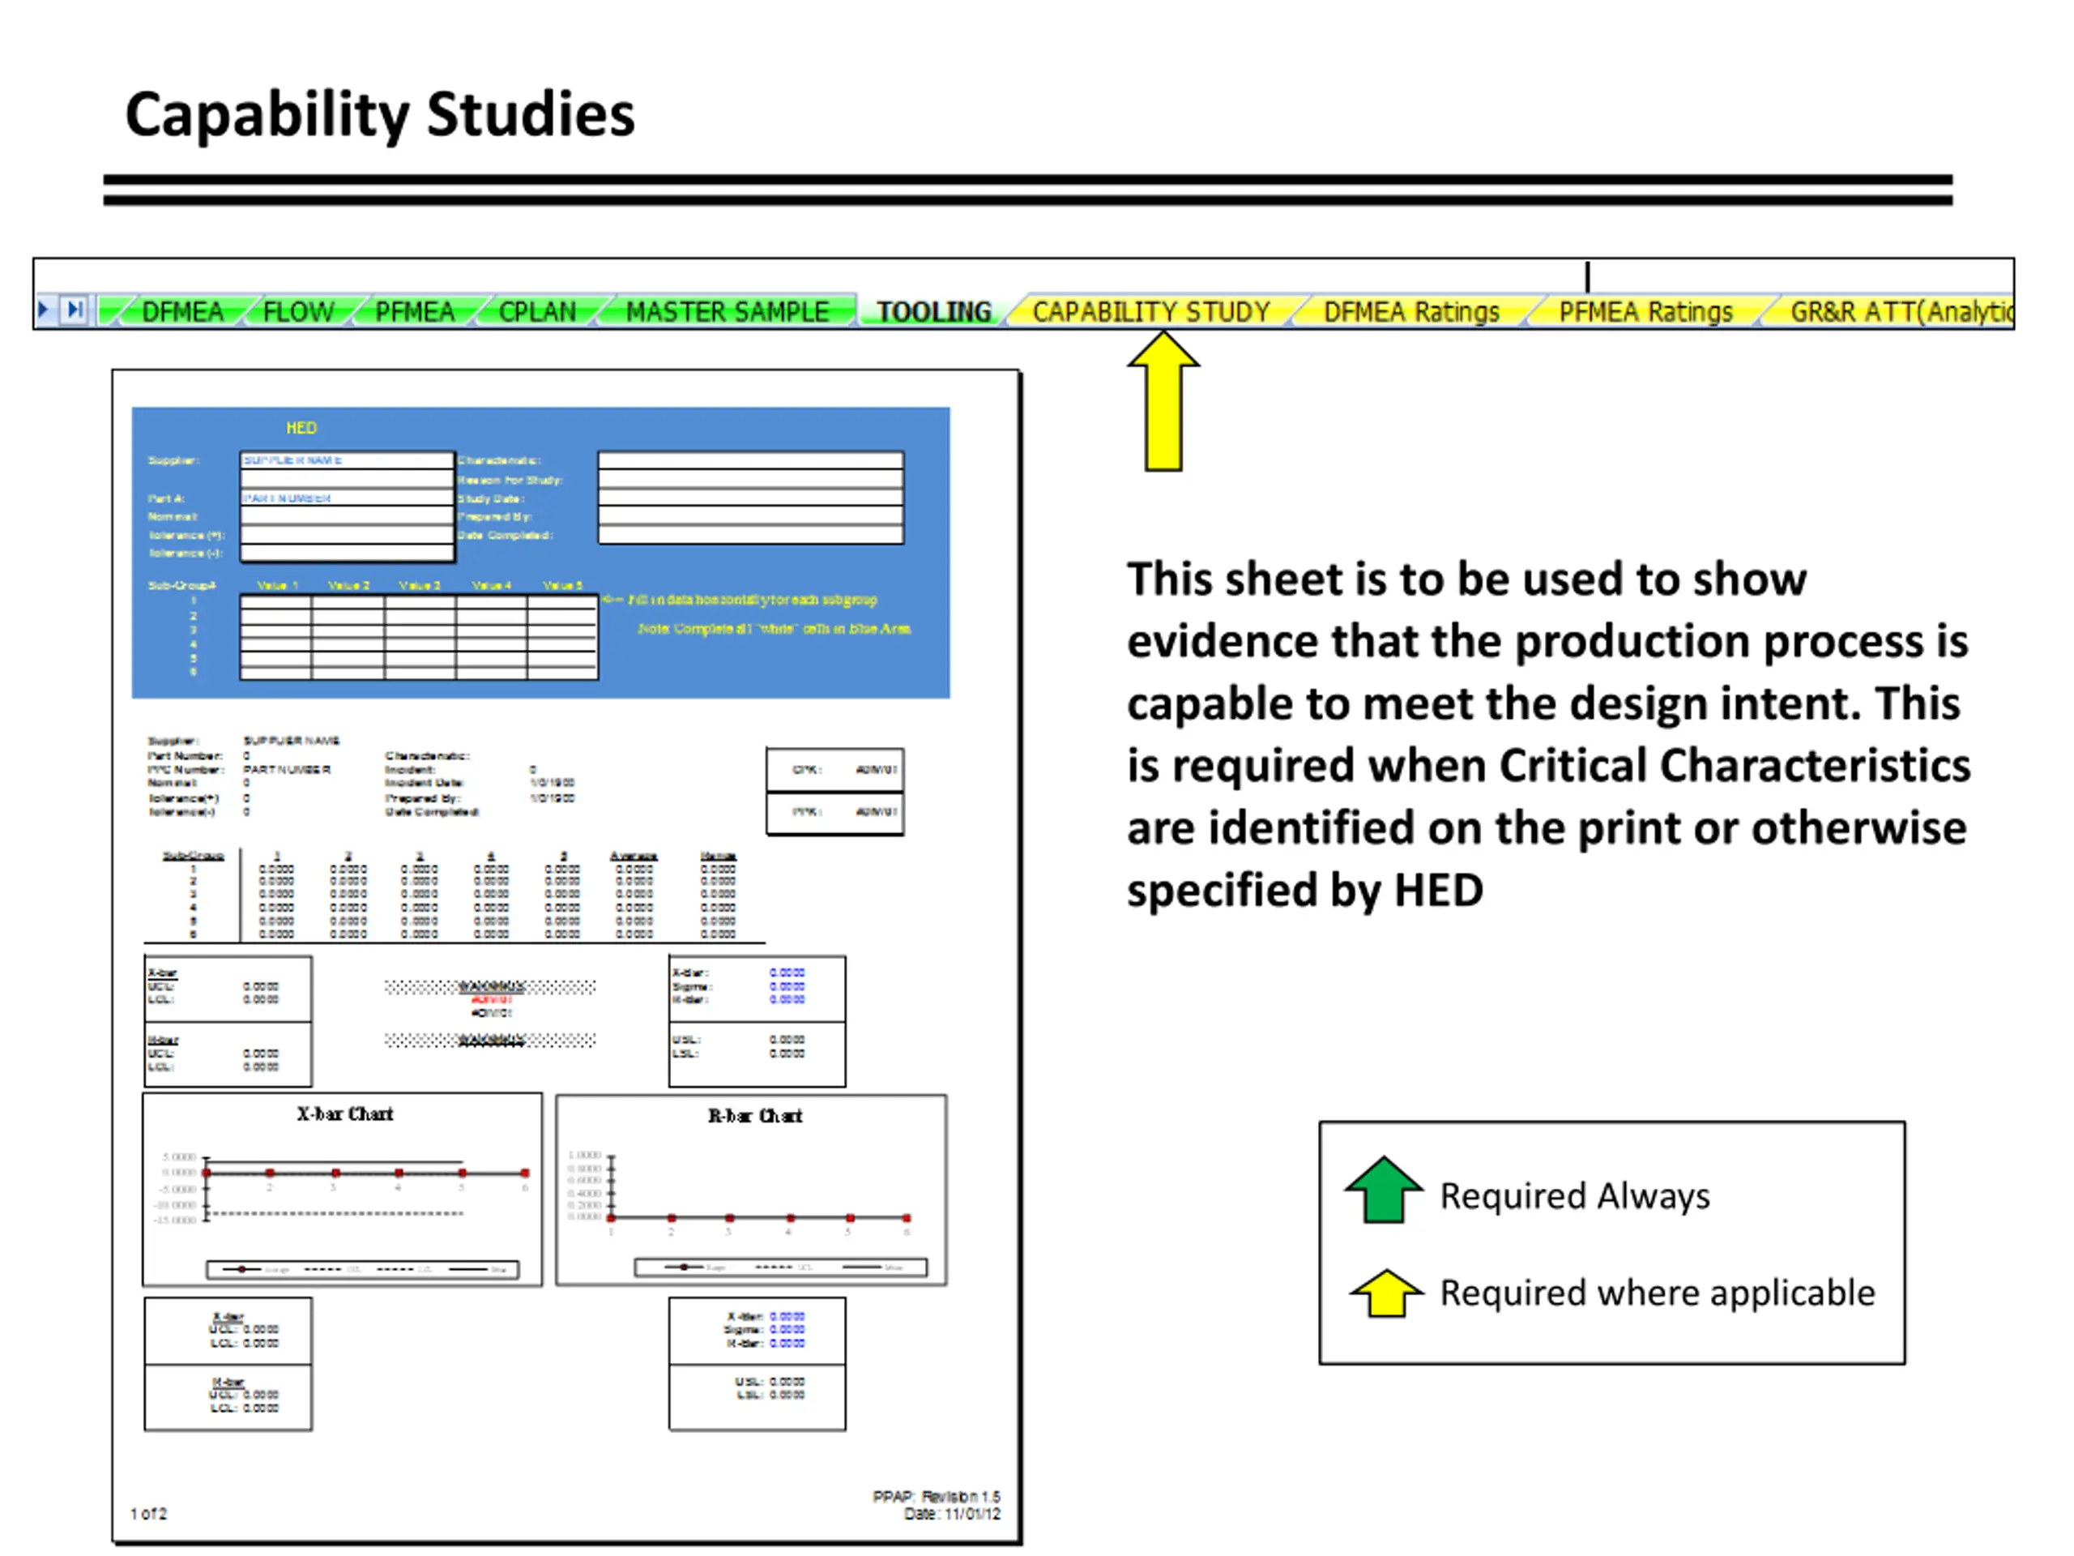Click the '1 of 2' page label
Screen dimensions: 2074x1556
click(x=148, y=1514)
